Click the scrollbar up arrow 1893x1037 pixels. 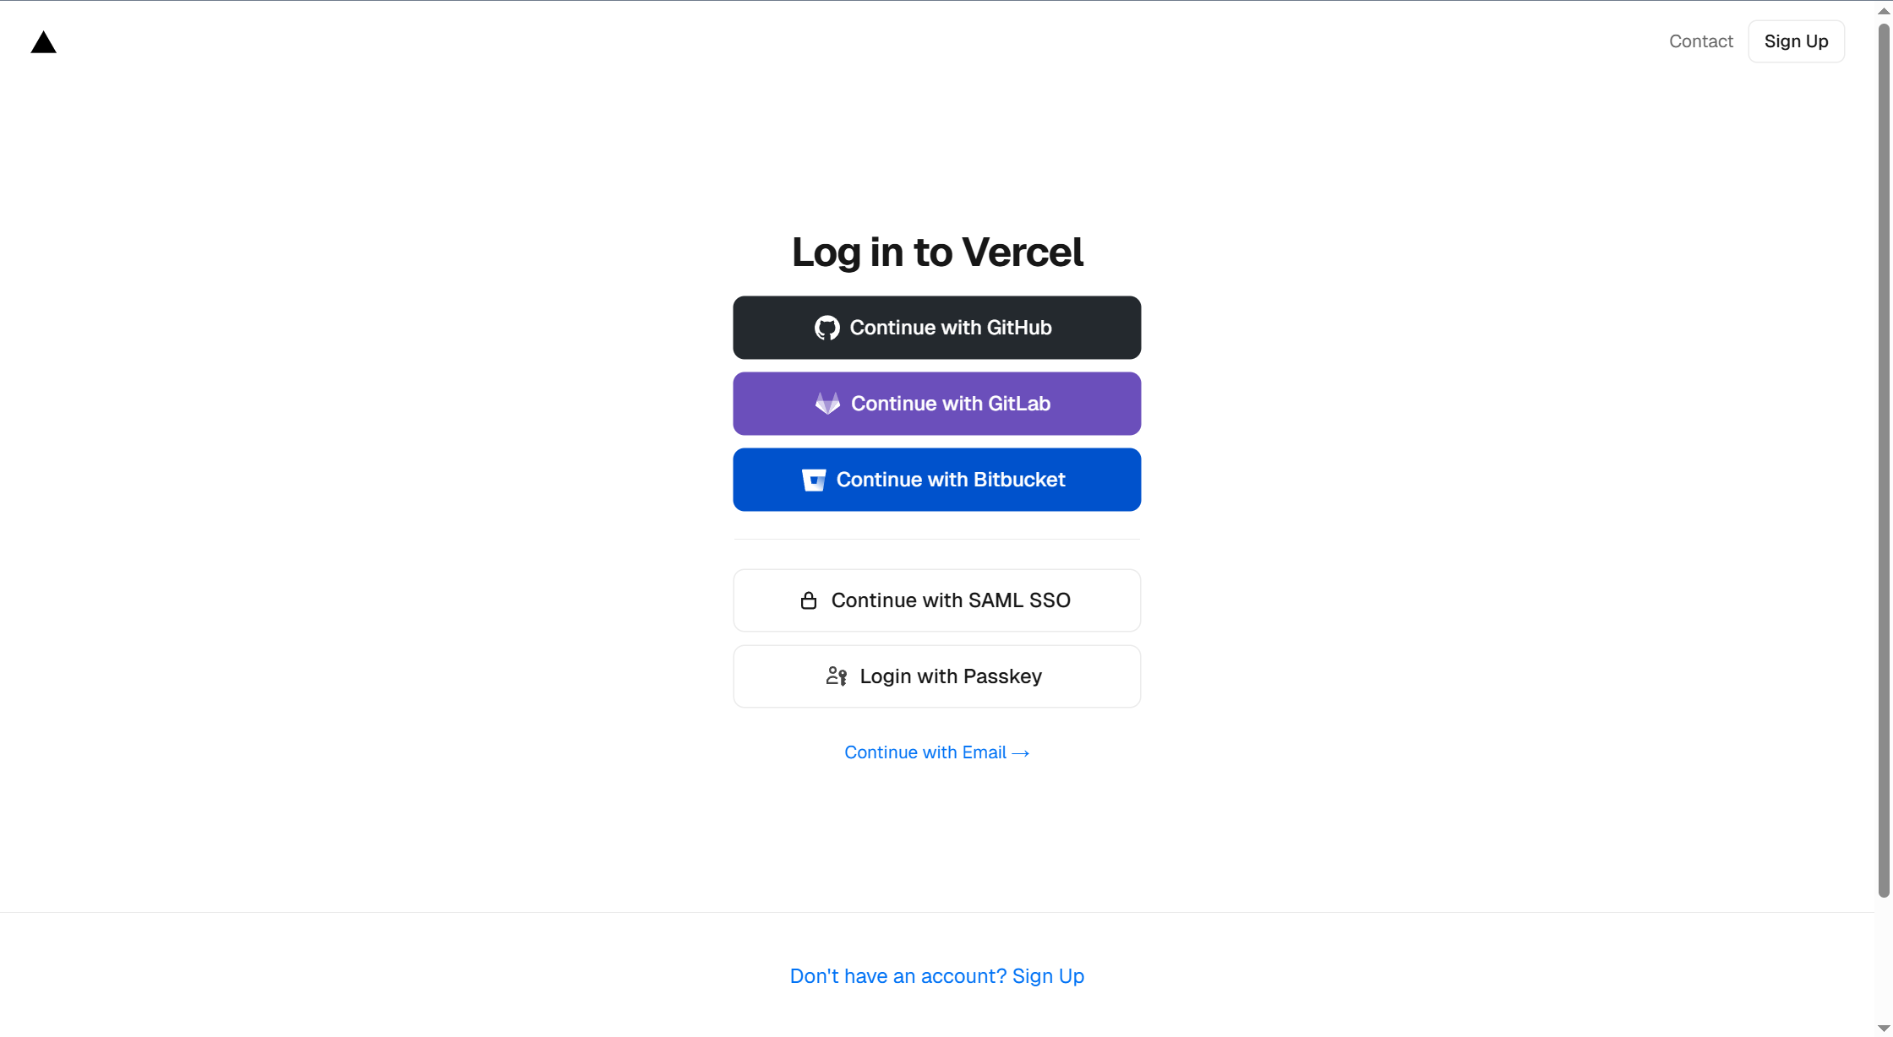pos(1884,10)
